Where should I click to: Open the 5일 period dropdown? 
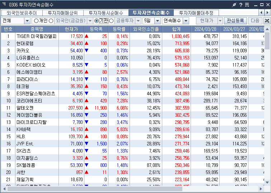(158, 21)
